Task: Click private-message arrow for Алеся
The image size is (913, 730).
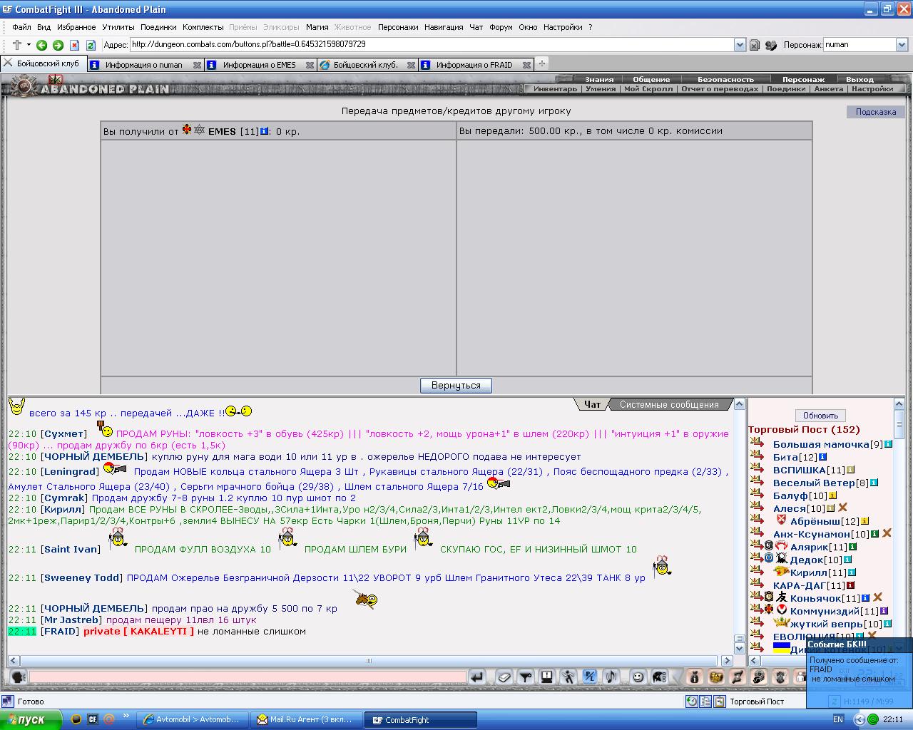Action: coord(757,508)
